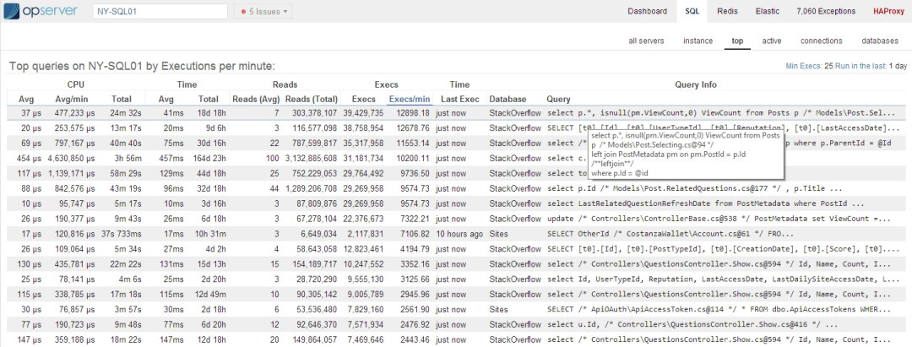Click the Min Execs filter link

pyautogui.click(x=804, y=66)
